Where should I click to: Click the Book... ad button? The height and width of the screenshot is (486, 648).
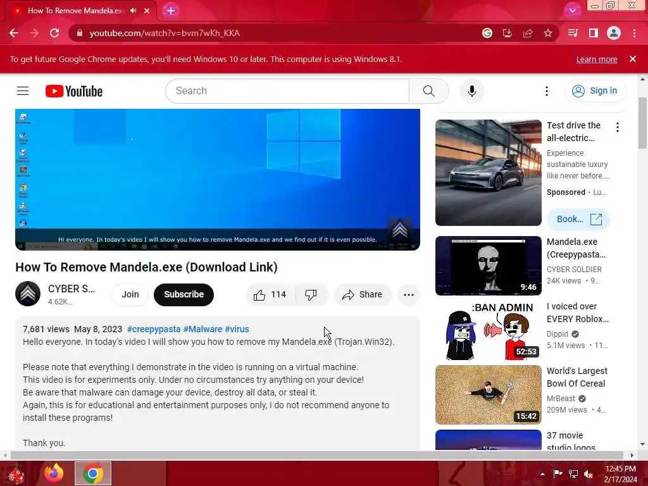(578, 219)
